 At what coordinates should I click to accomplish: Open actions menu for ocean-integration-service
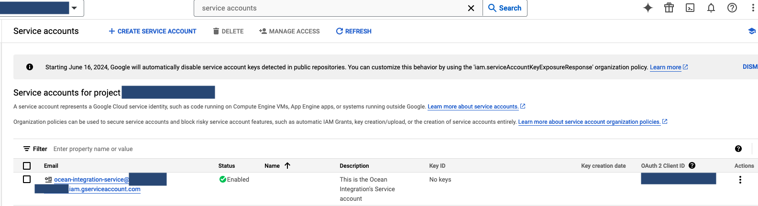pyautogui.click(x=740, y=180)
